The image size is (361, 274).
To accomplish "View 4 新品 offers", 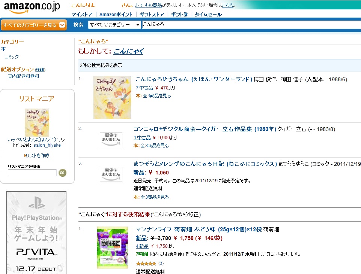I will coord(142,246).
